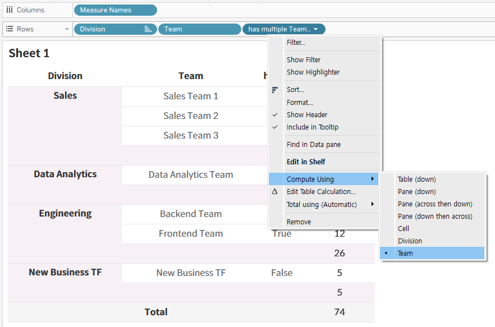The height and width of the screenshot is (327, 495).
Task: Choose Division in Compute Using submenu
Action: (410, 241)
